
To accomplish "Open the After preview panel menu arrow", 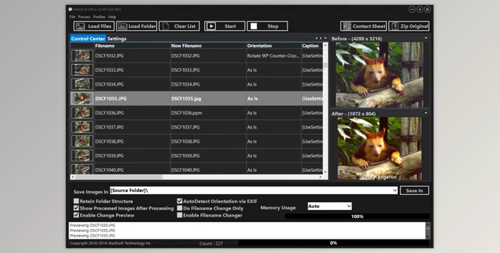I will pyautogui.click(x=426, y=114).
